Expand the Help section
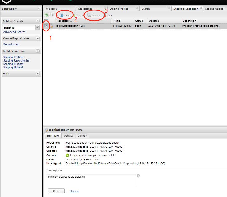The height and width of the screenshot is (197, 227). pyautogui.click(x=38, y=73)
